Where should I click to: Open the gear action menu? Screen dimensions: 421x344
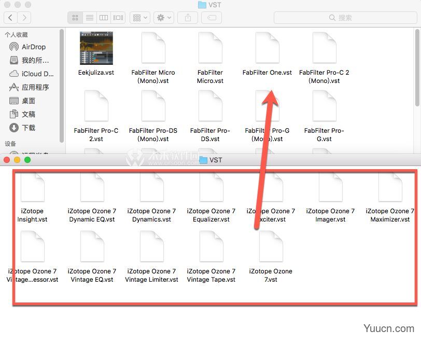[x=164, y=18]
